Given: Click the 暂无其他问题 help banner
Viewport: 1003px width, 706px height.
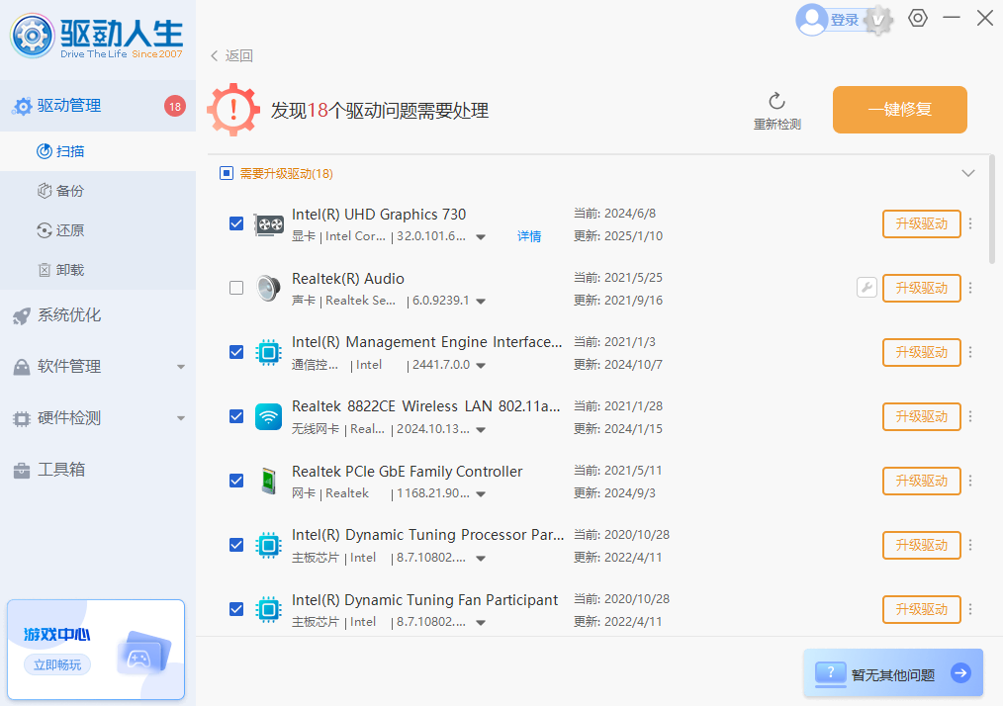Looking at the screenshot, I should (893, 673).
